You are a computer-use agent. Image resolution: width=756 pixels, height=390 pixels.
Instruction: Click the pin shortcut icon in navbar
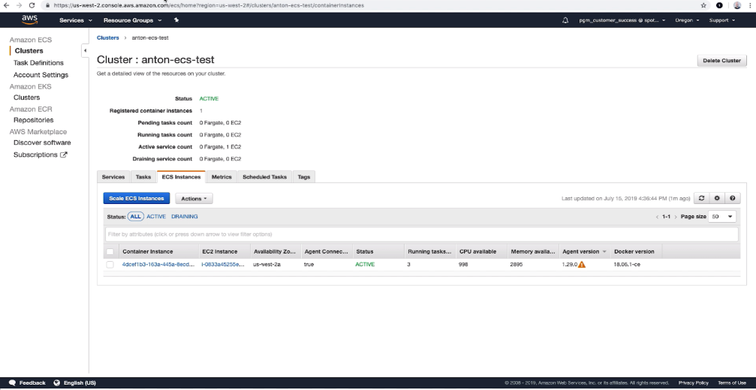coord(176,20)
